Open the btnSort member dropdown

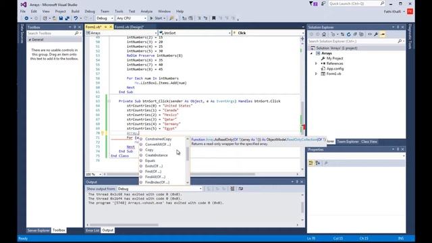click(195, 33)
